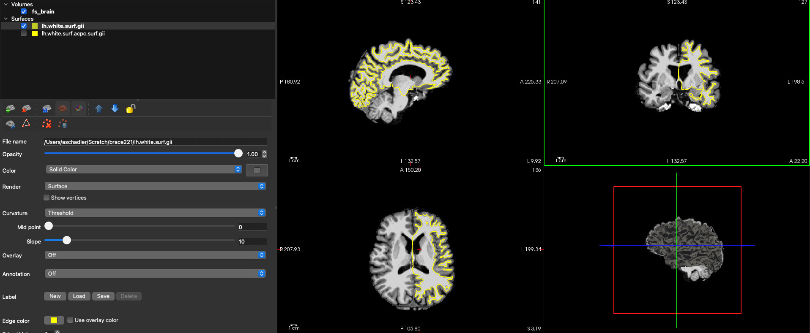This screenshot has height=333, width=810.
Task: Click the New label button
Action: coord(55,296)
